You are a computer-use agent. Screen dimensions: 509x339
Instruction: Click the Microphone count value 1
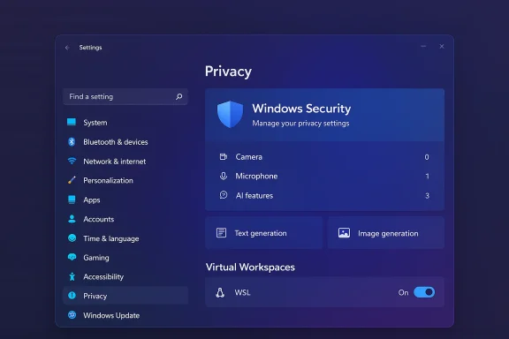click(427, 177)
